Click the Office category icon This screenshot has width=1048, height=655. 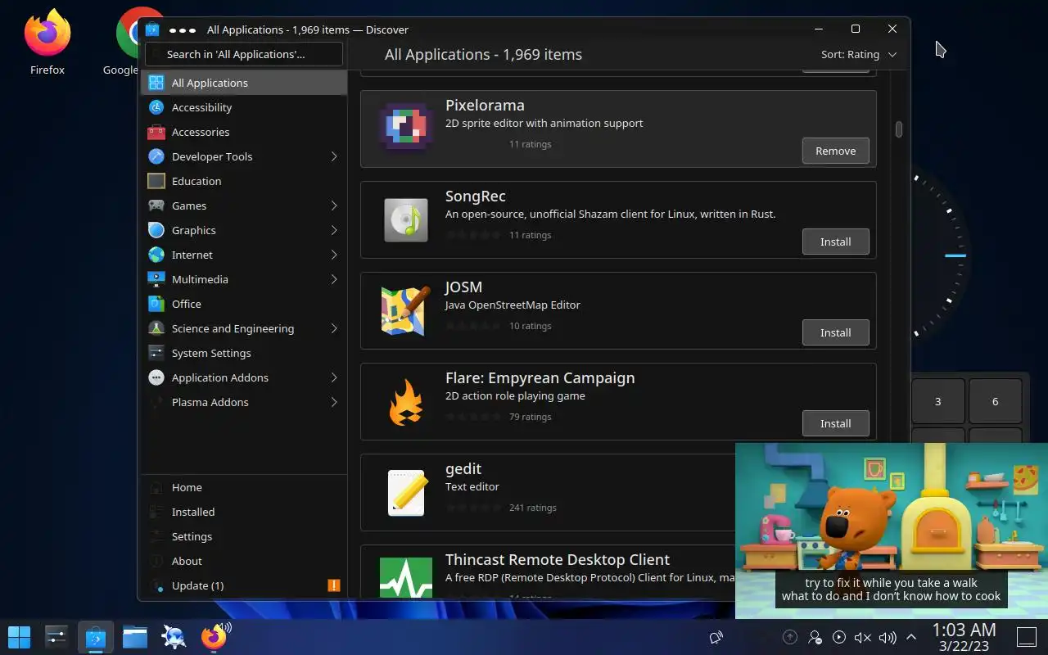156,304
